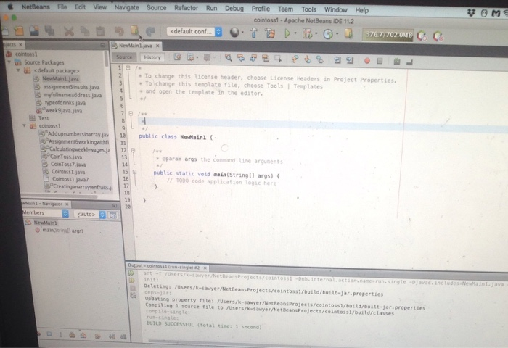
Task: Collapse the cointoss1 package tree node
Action: click(x=24, y=125)
